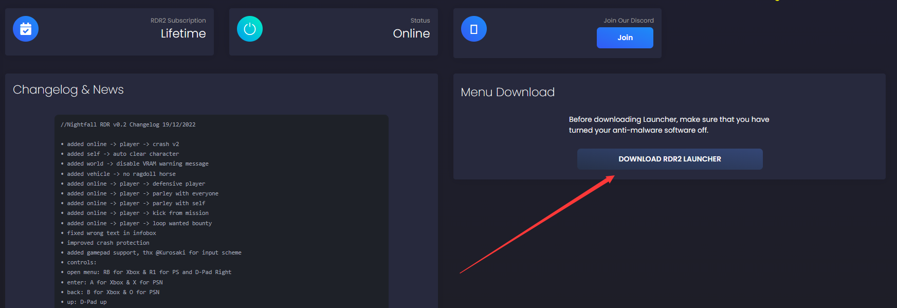Click changelog line 'parley with everyone'

pos(140,193)
